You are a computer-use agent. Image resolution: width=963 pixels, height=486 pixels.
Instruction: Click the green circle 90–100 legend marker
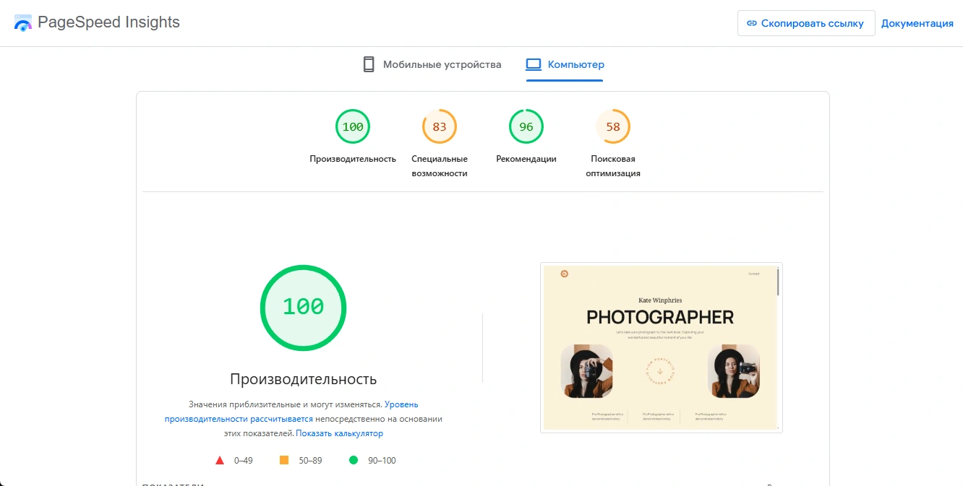click(x=354, y=460)
